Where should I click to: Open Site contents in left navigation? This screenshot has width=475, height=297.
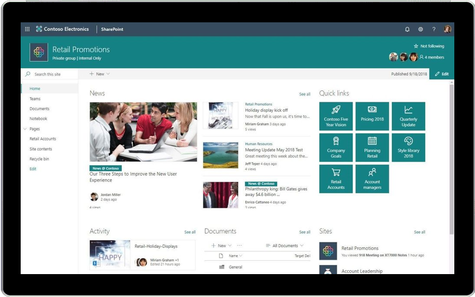[x=41, y=149]
